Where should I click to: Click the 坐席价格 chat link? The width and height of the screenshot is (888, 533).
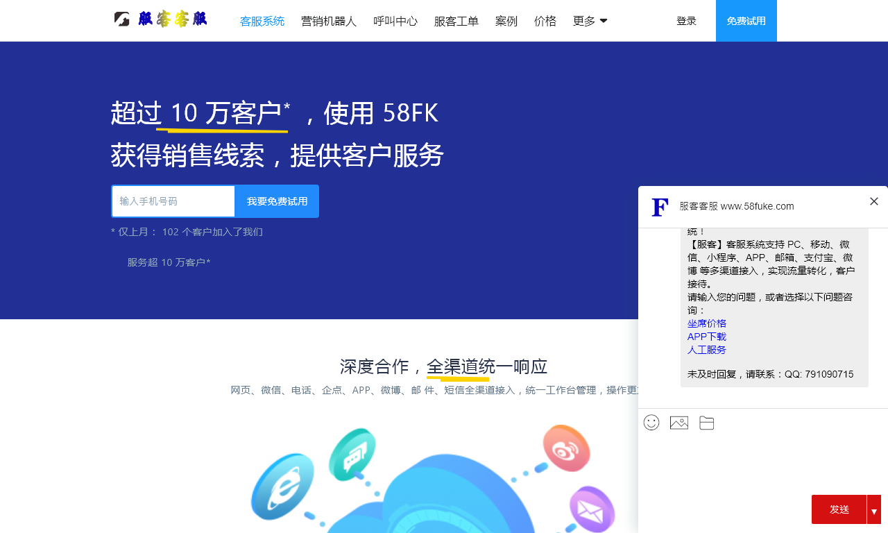(707, 323)
